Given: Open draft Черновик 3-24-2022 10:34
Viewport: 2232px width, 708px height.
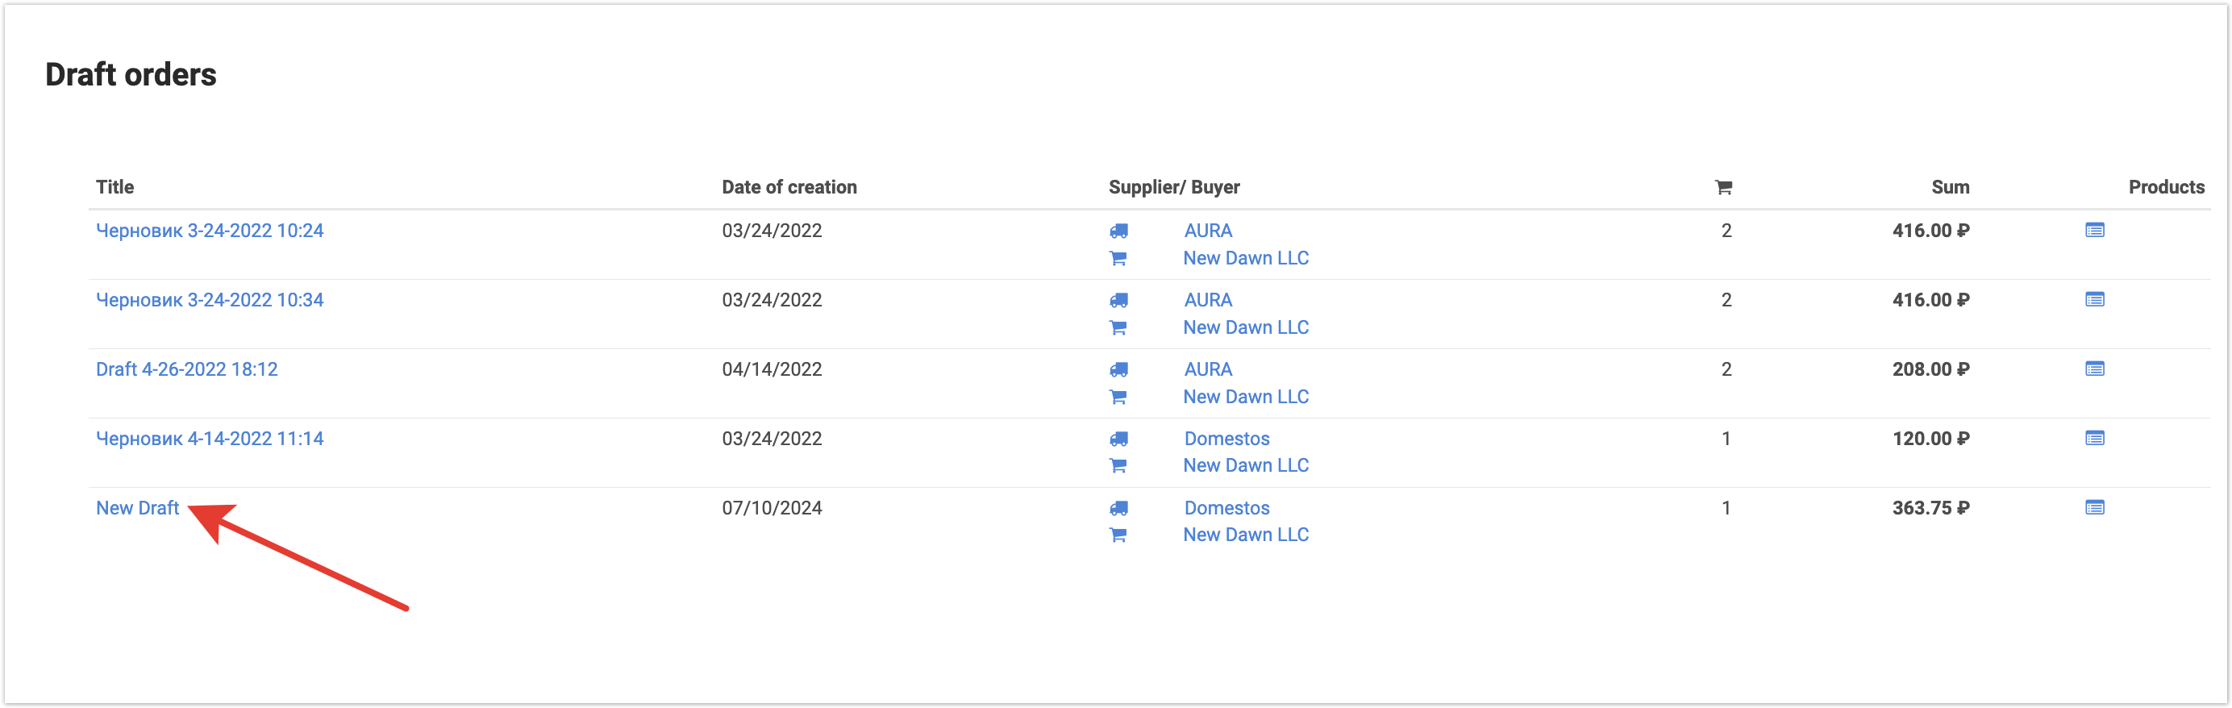Looking at the screenshot, I should tap(209, 300).
